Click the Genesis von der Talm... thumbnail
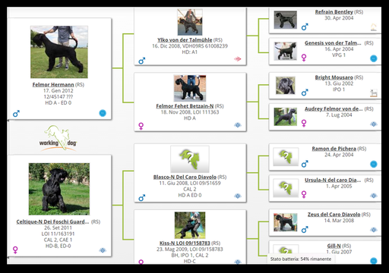Image resolution: width=389 pixels, height=273 pixels. pyautogui.click(x=286, y=51)
